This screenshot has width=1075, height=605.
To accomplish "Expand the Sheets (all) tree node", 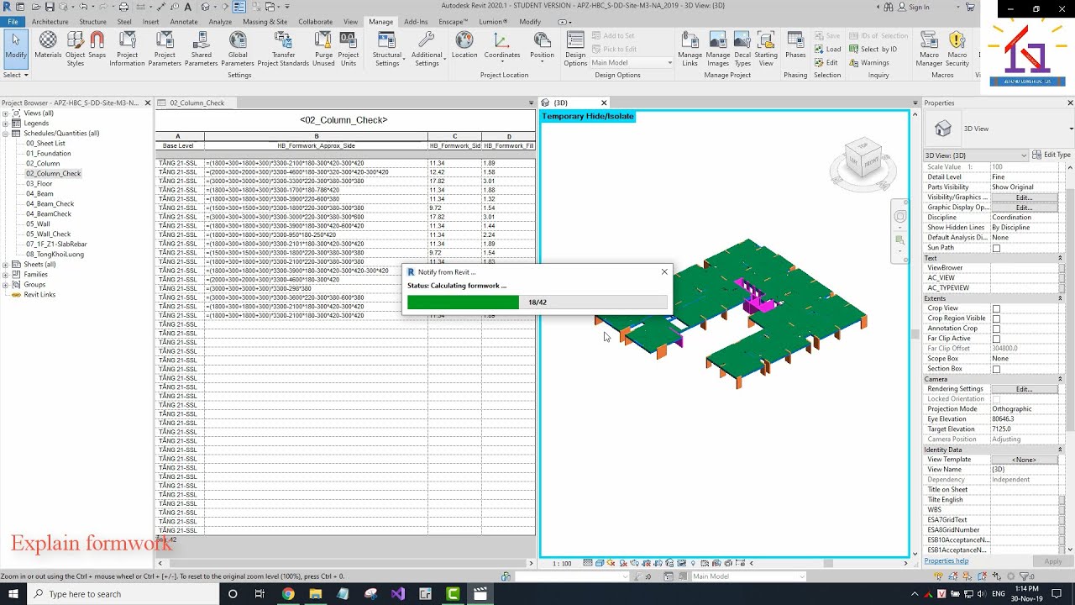I will (x=6, y=265).
